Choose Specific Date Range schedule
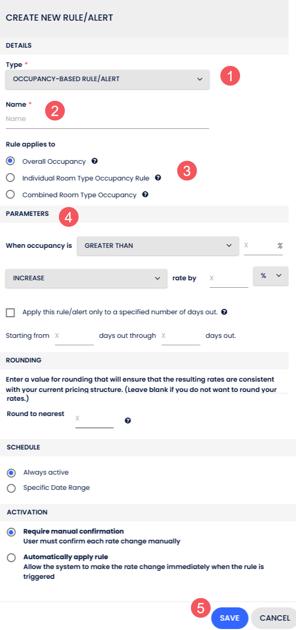This screenshot has width=296, height=630. [x=11, y=488]
